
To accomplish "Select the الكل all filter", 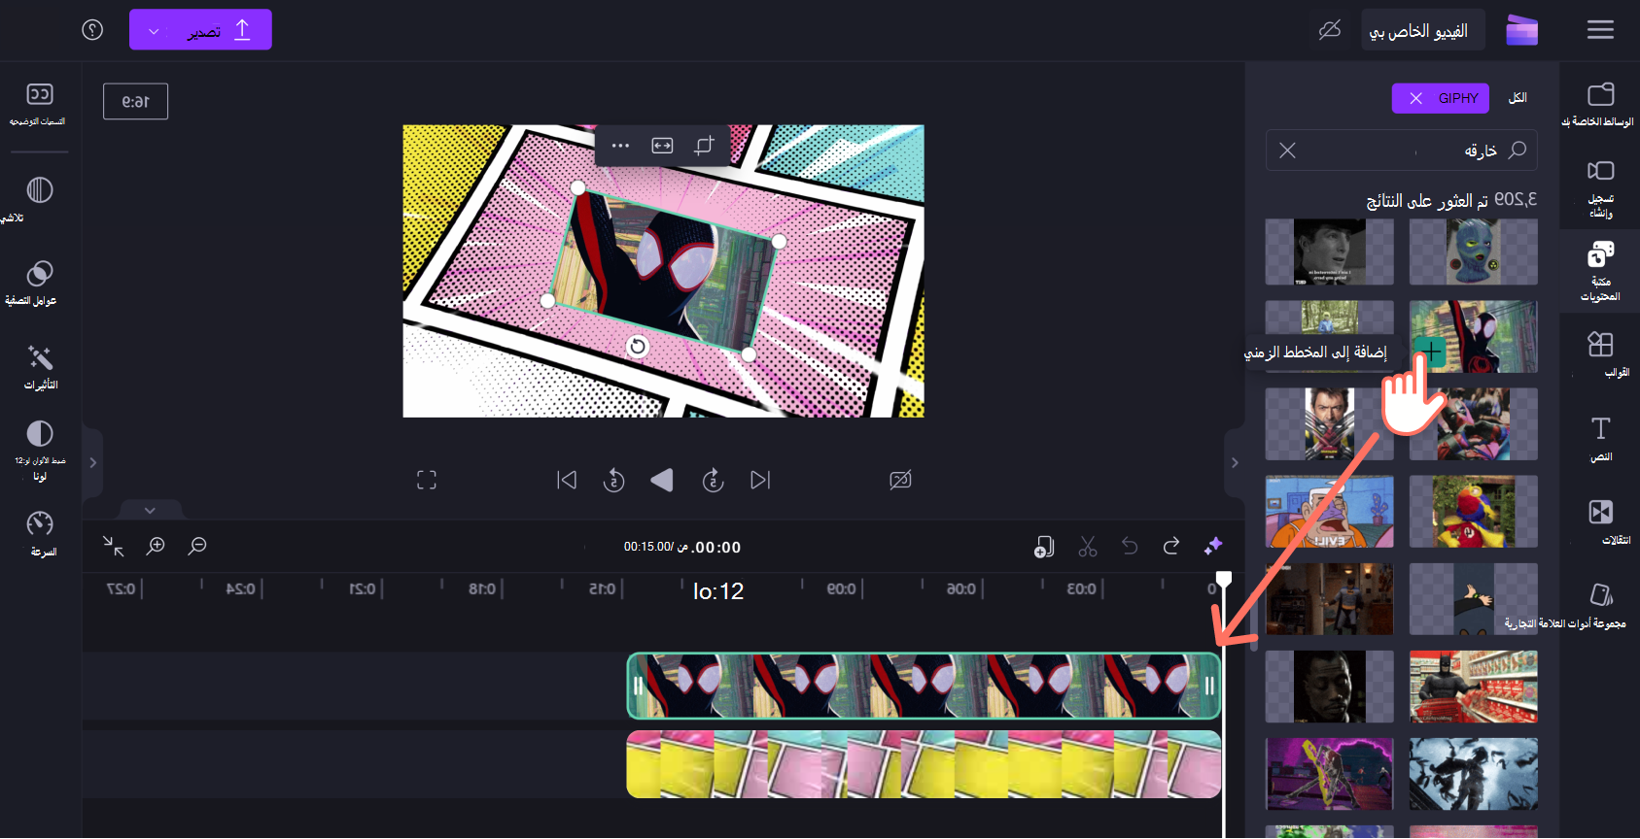I will coord(1518,98).
